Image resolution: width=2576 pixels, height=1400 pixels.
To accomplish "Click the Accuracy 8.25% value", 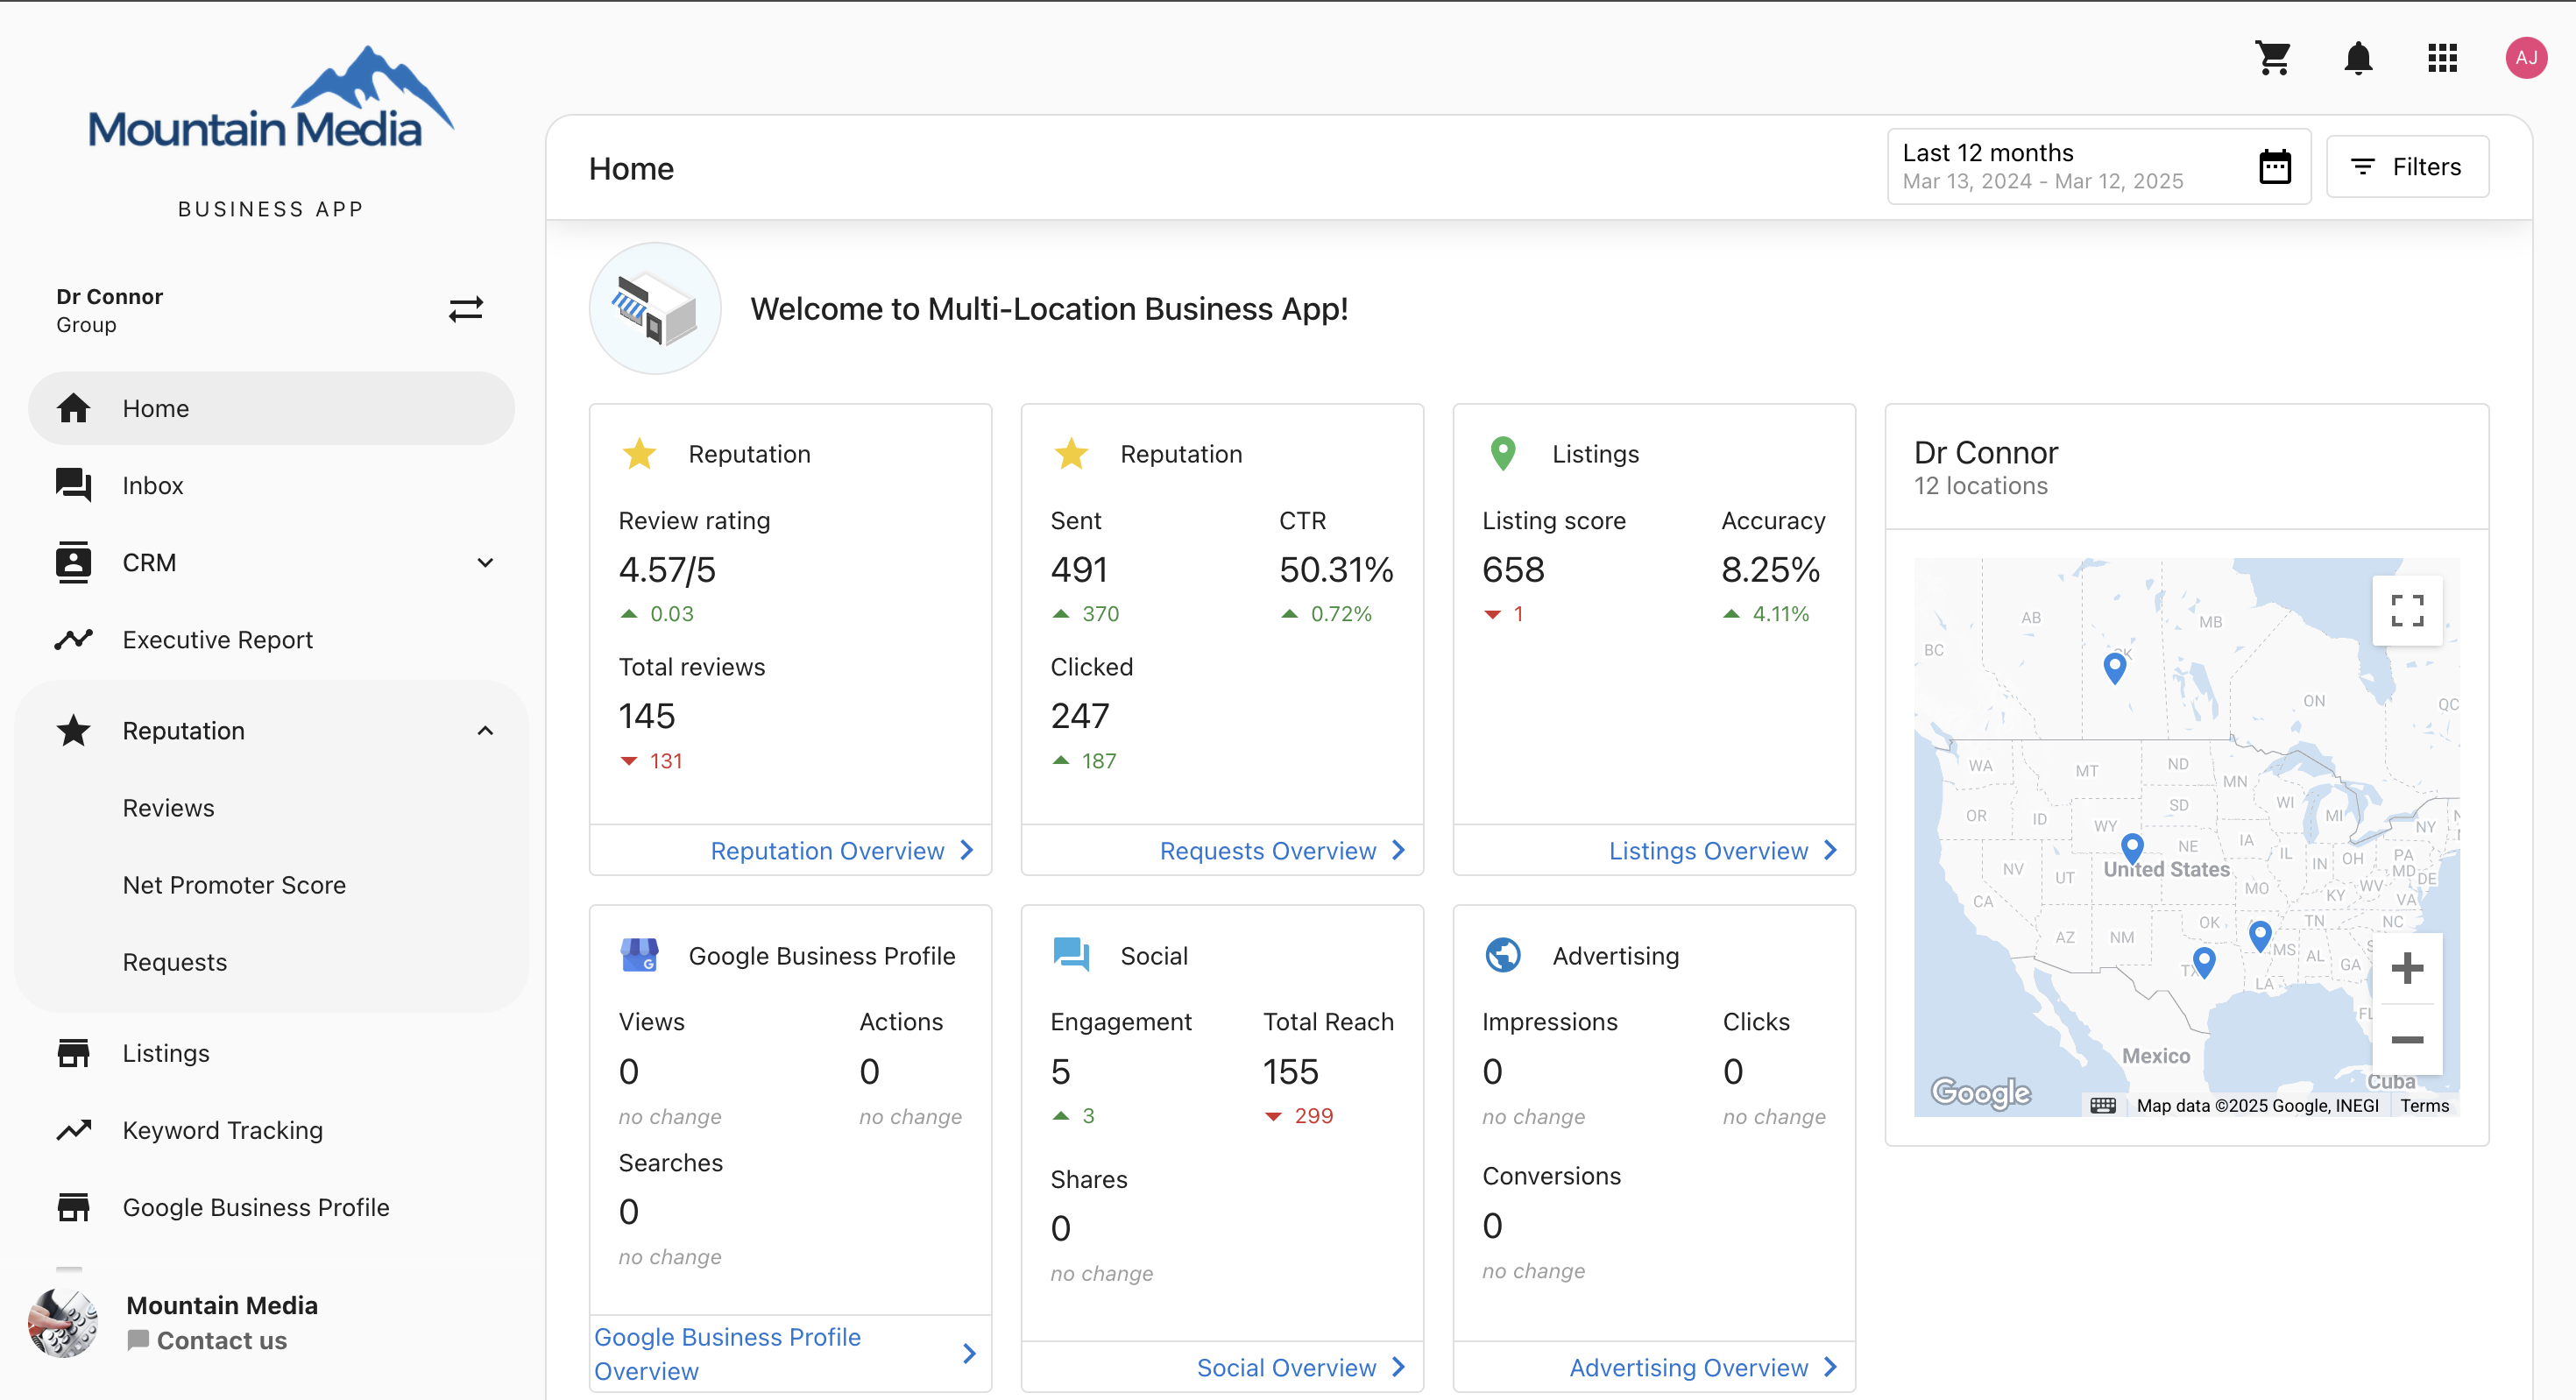I will click(1770, 570).
